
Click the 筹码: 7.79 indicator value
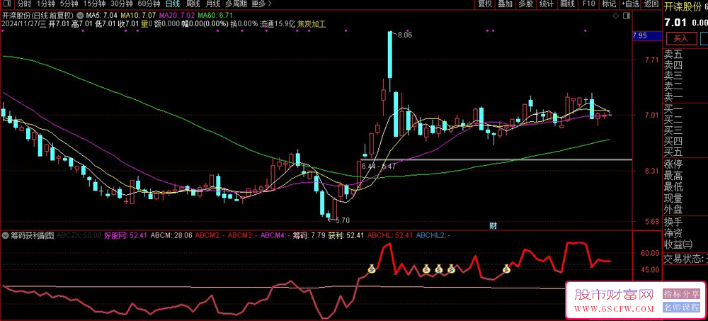pyautogui.click(x=309, y=235)
